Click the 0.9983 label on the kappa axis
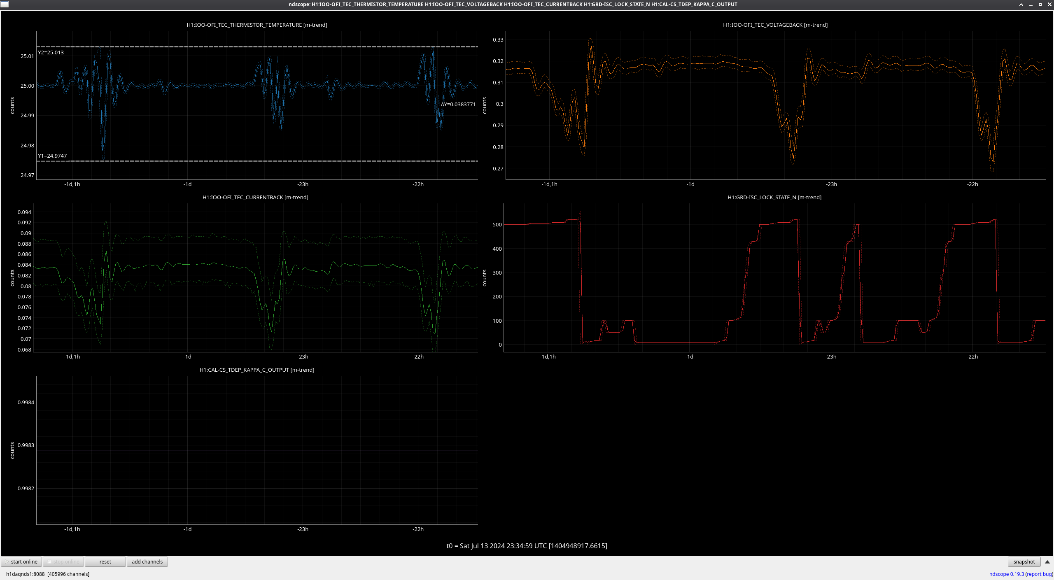1054x580 pixels. tap(26, 445)
